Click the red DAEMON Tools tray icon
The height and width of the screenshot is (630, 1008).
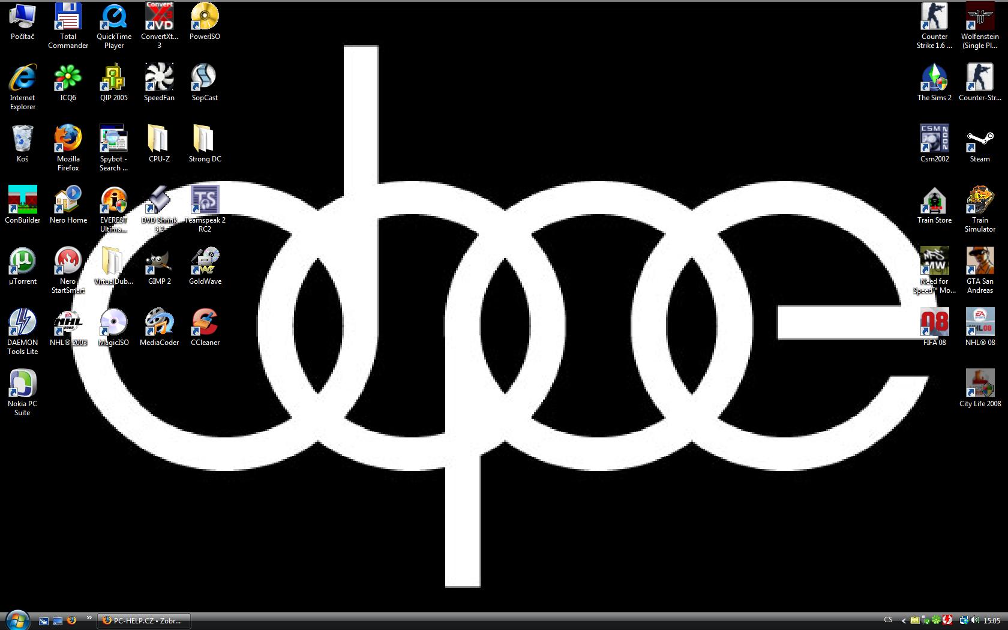point(947,621)
